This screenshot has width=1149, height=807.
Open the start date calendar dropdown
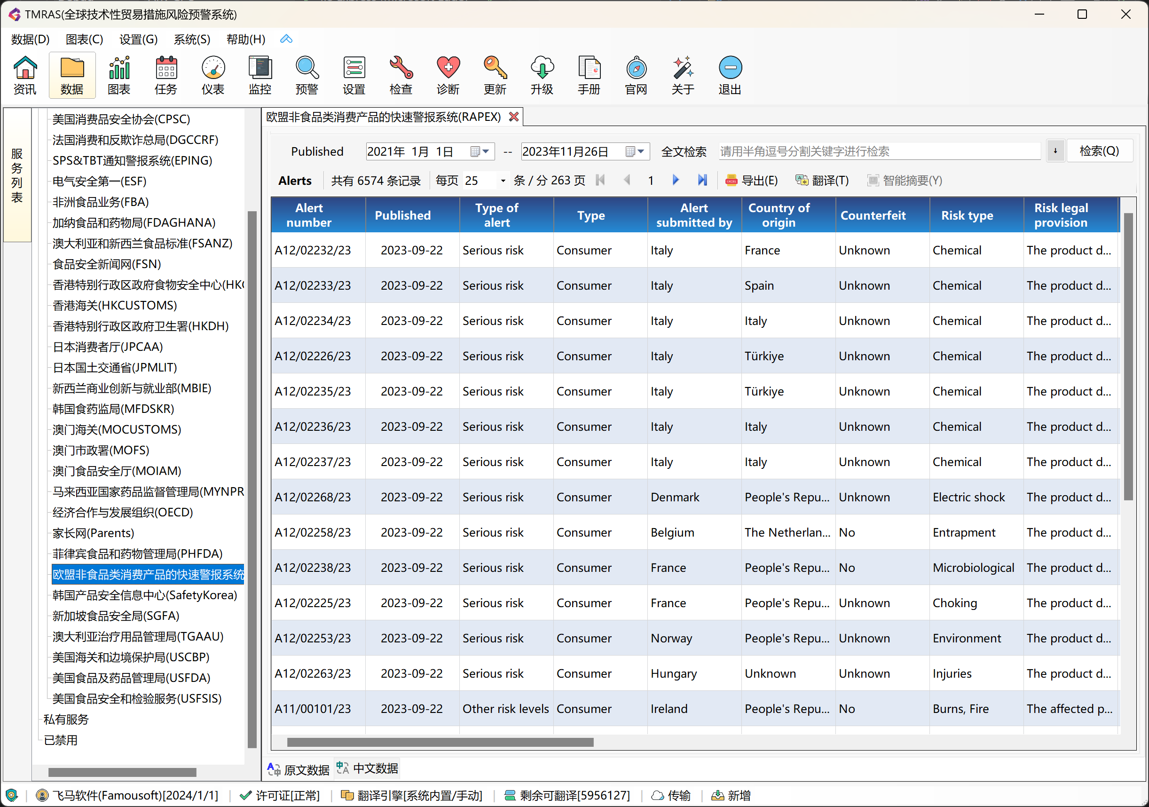[x=480, y=151]
